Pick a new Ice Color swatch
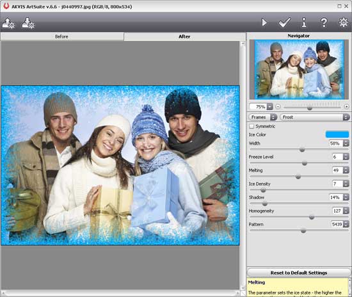Screen dimensions: 352x297 pos(337,134)
